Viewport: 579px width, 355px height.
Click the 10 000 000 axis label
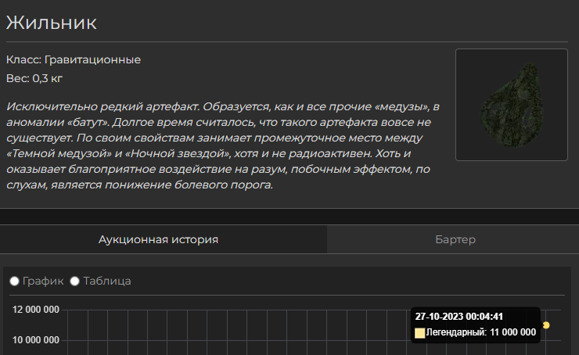(x=36, y=340)
